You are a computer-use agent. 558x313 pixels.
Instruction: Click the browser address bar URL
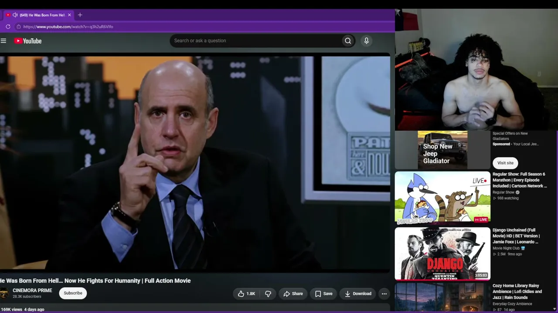[68, 27]
